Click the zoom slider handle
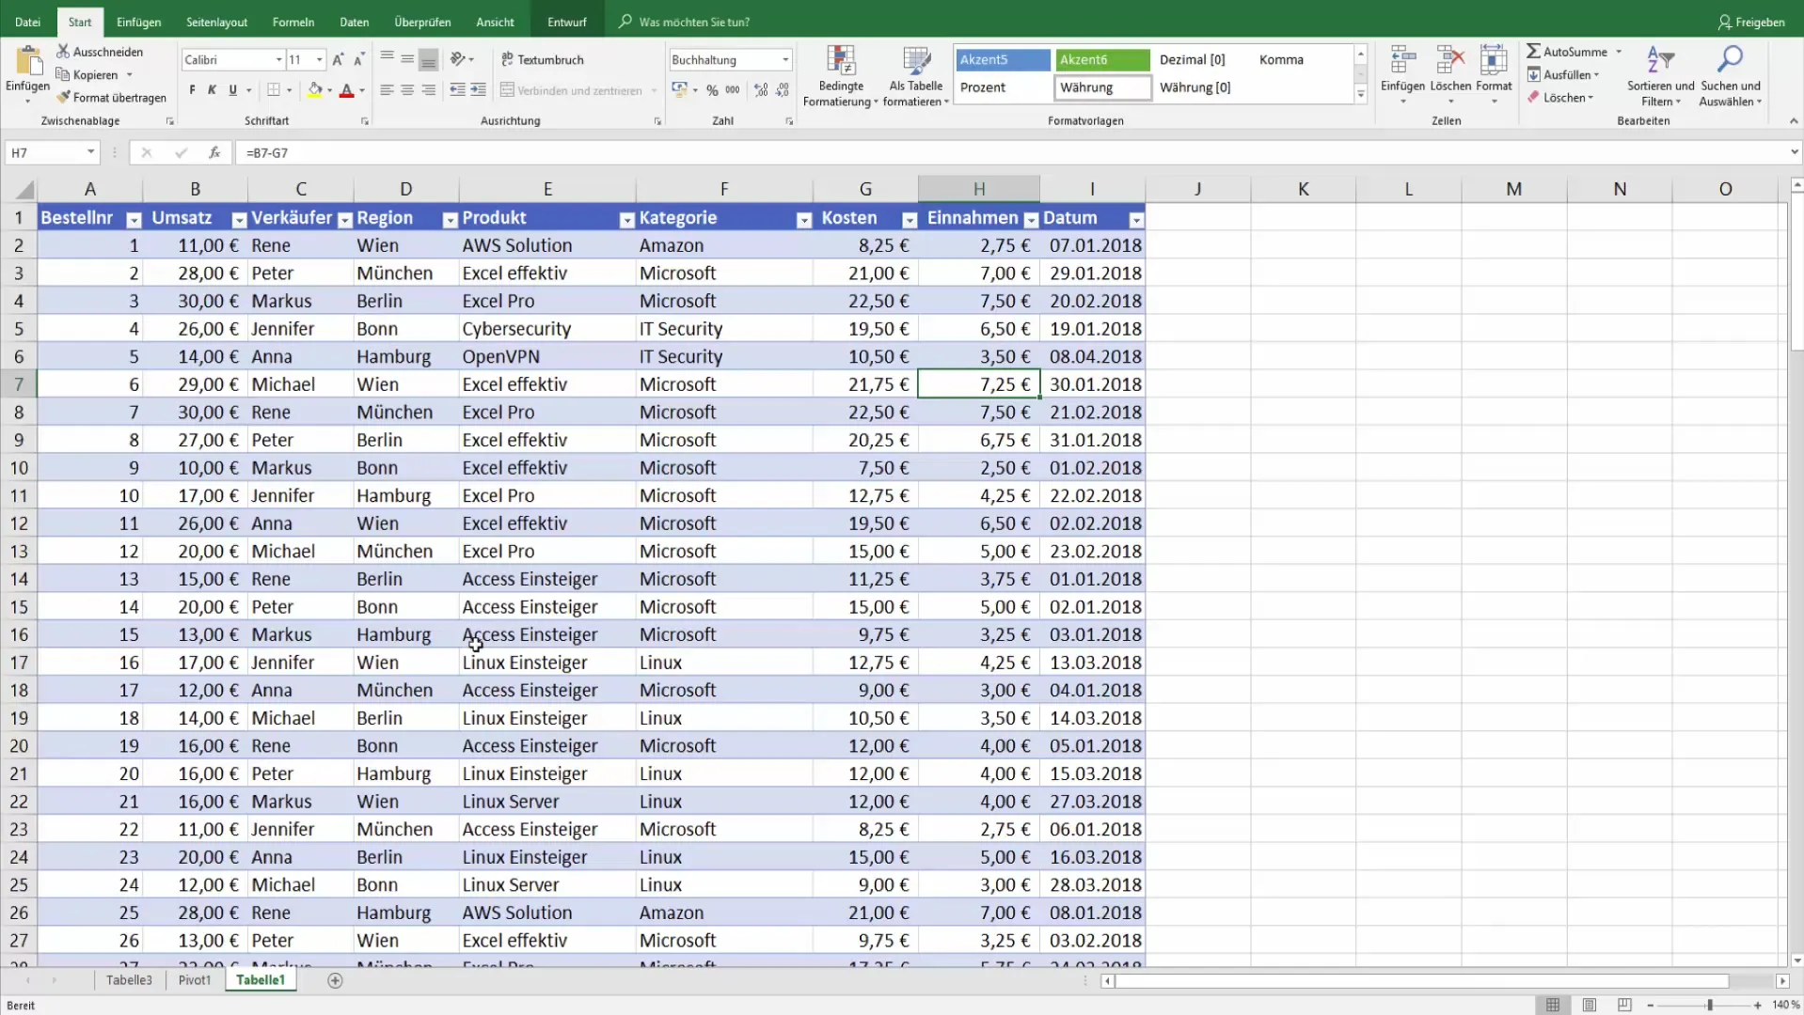 1709,1005
